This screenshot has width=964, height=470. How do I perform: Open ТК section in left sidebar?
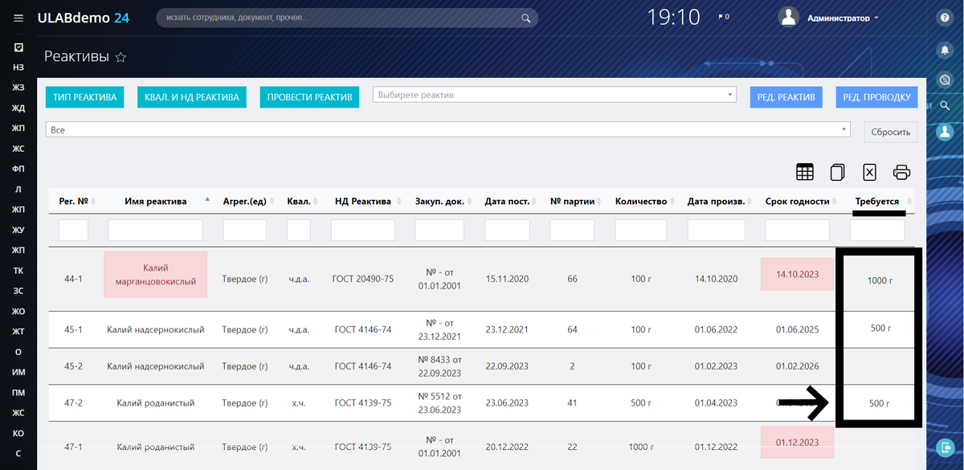click(x=18, y=271)
